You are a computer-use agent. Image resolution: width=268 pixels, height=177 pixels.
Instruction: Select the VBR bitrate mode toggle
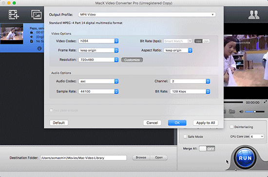(198, 41)
